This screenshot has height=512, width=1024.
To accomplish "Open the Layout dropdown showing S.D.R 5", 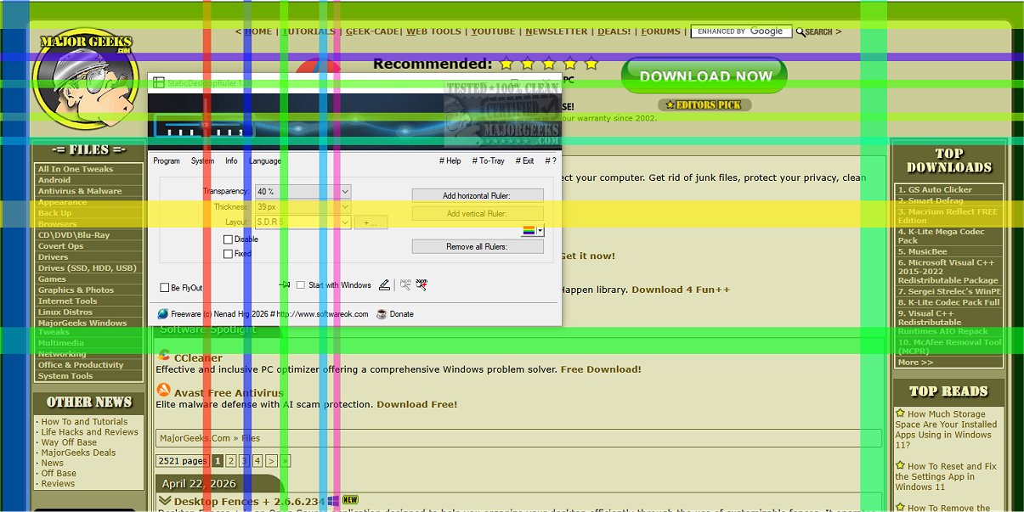I will (x=303, y=222).
